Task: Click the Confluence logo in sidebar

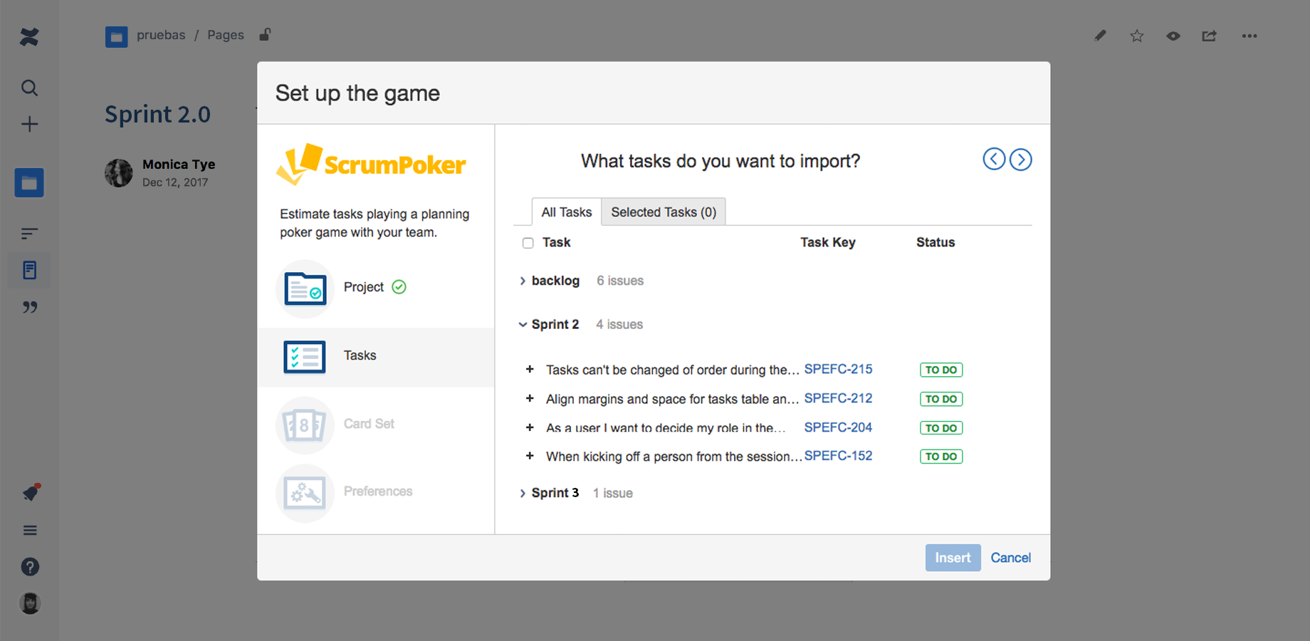Action: coord(29,36)
